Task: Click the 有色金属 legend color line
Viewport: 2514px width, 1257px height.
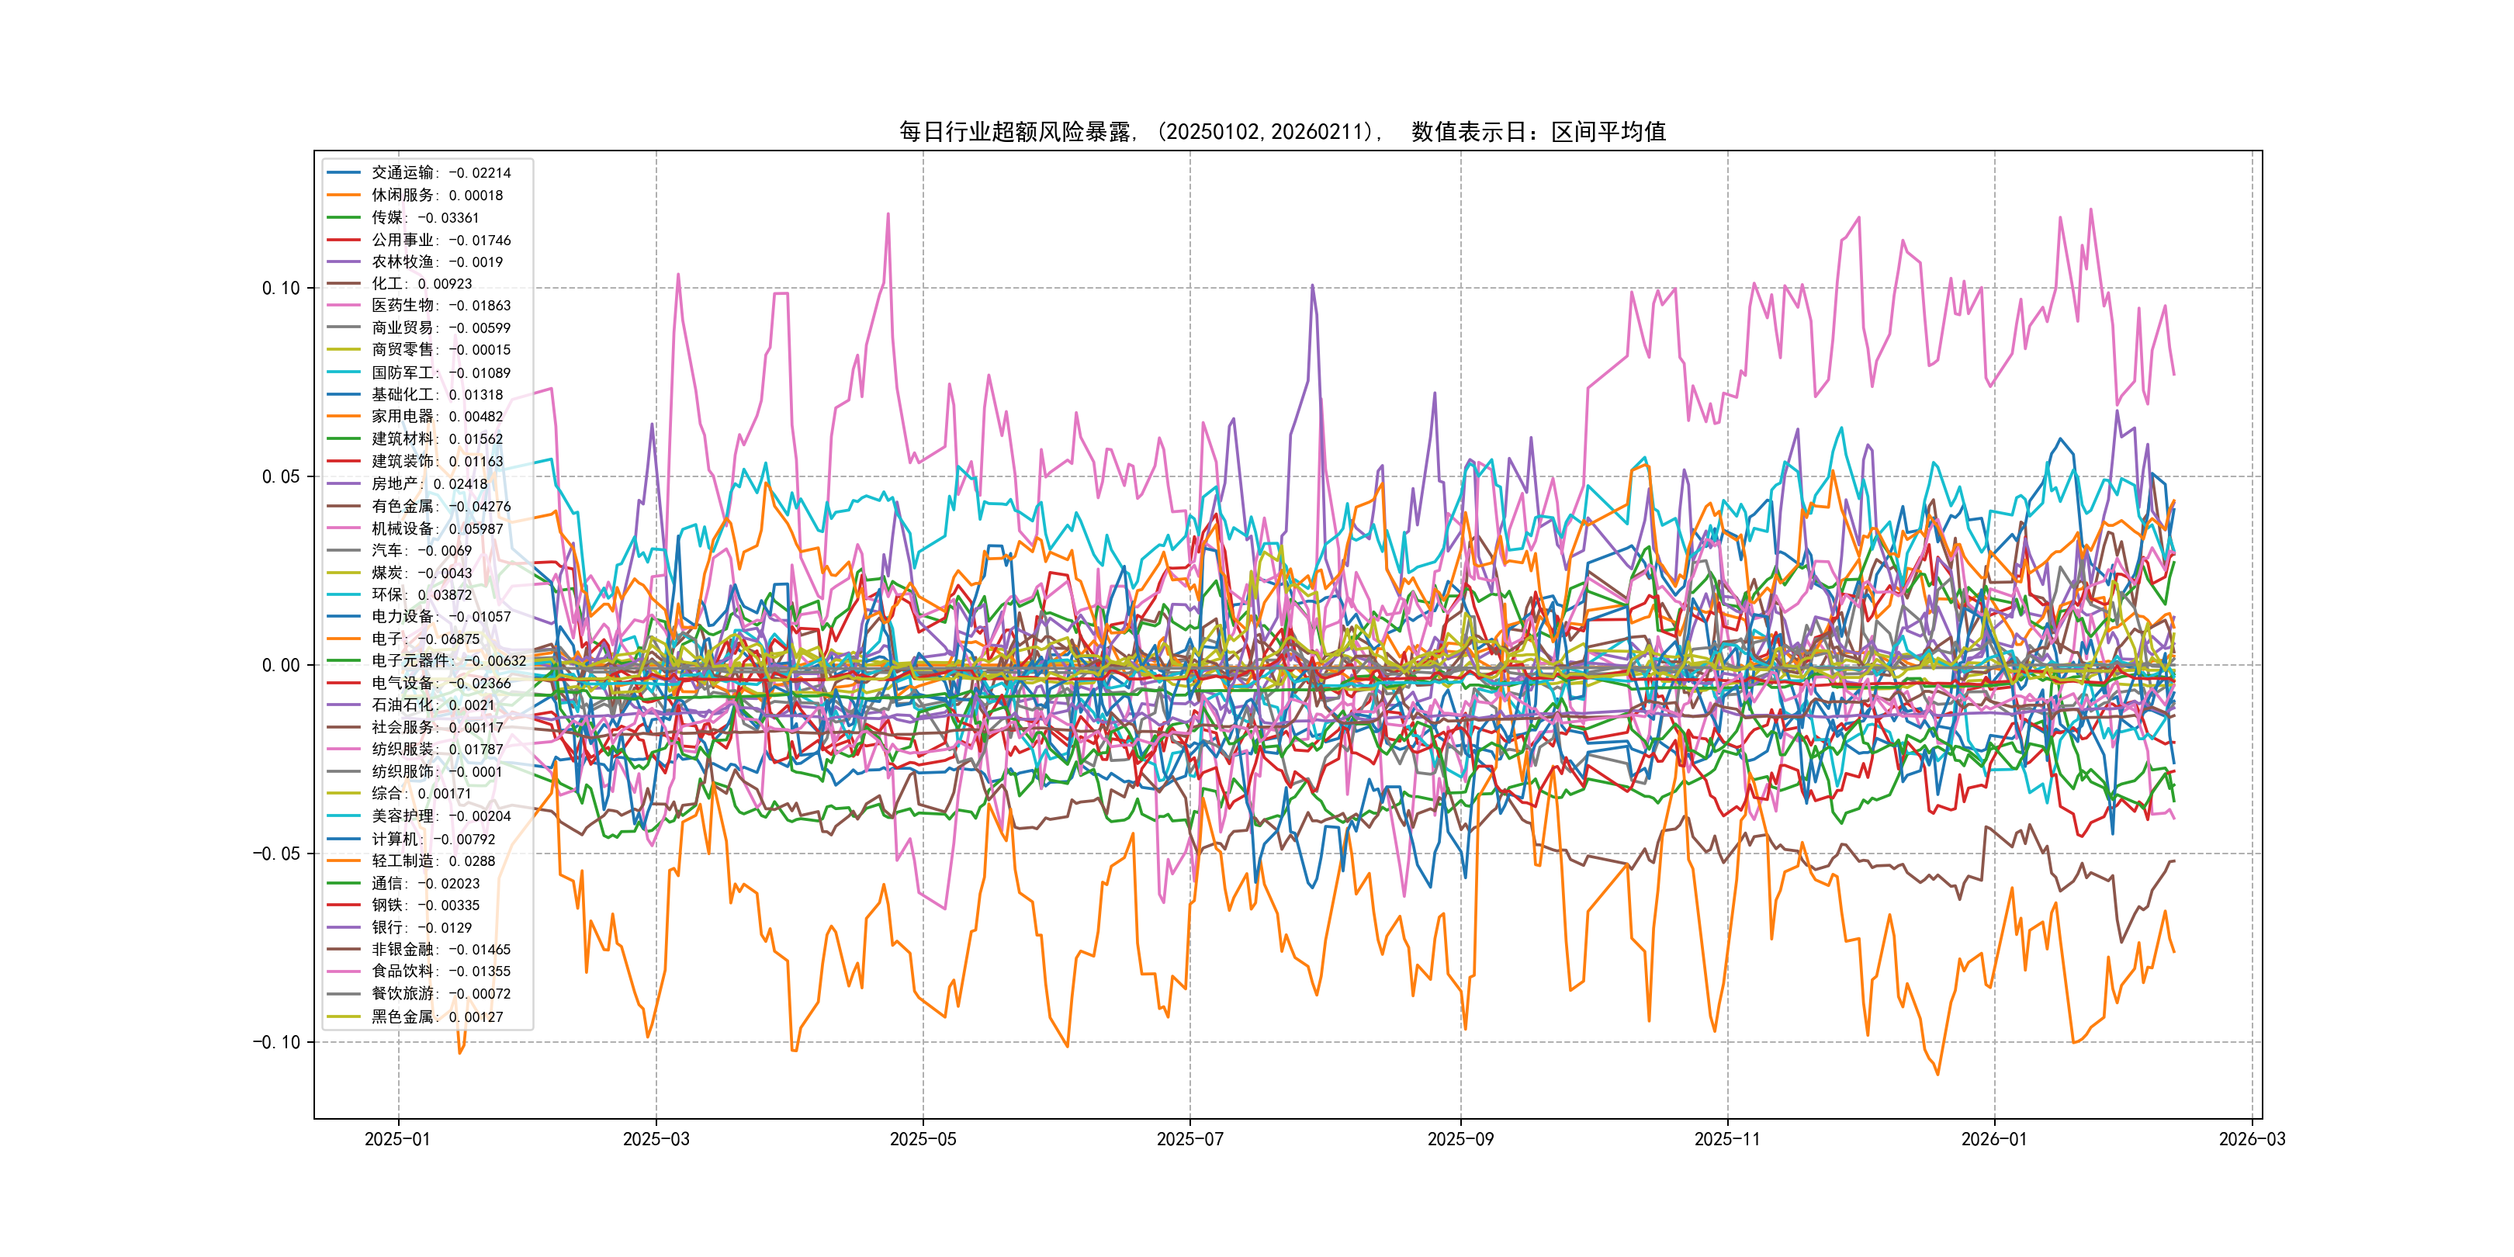Action: (x=344, y=506)
